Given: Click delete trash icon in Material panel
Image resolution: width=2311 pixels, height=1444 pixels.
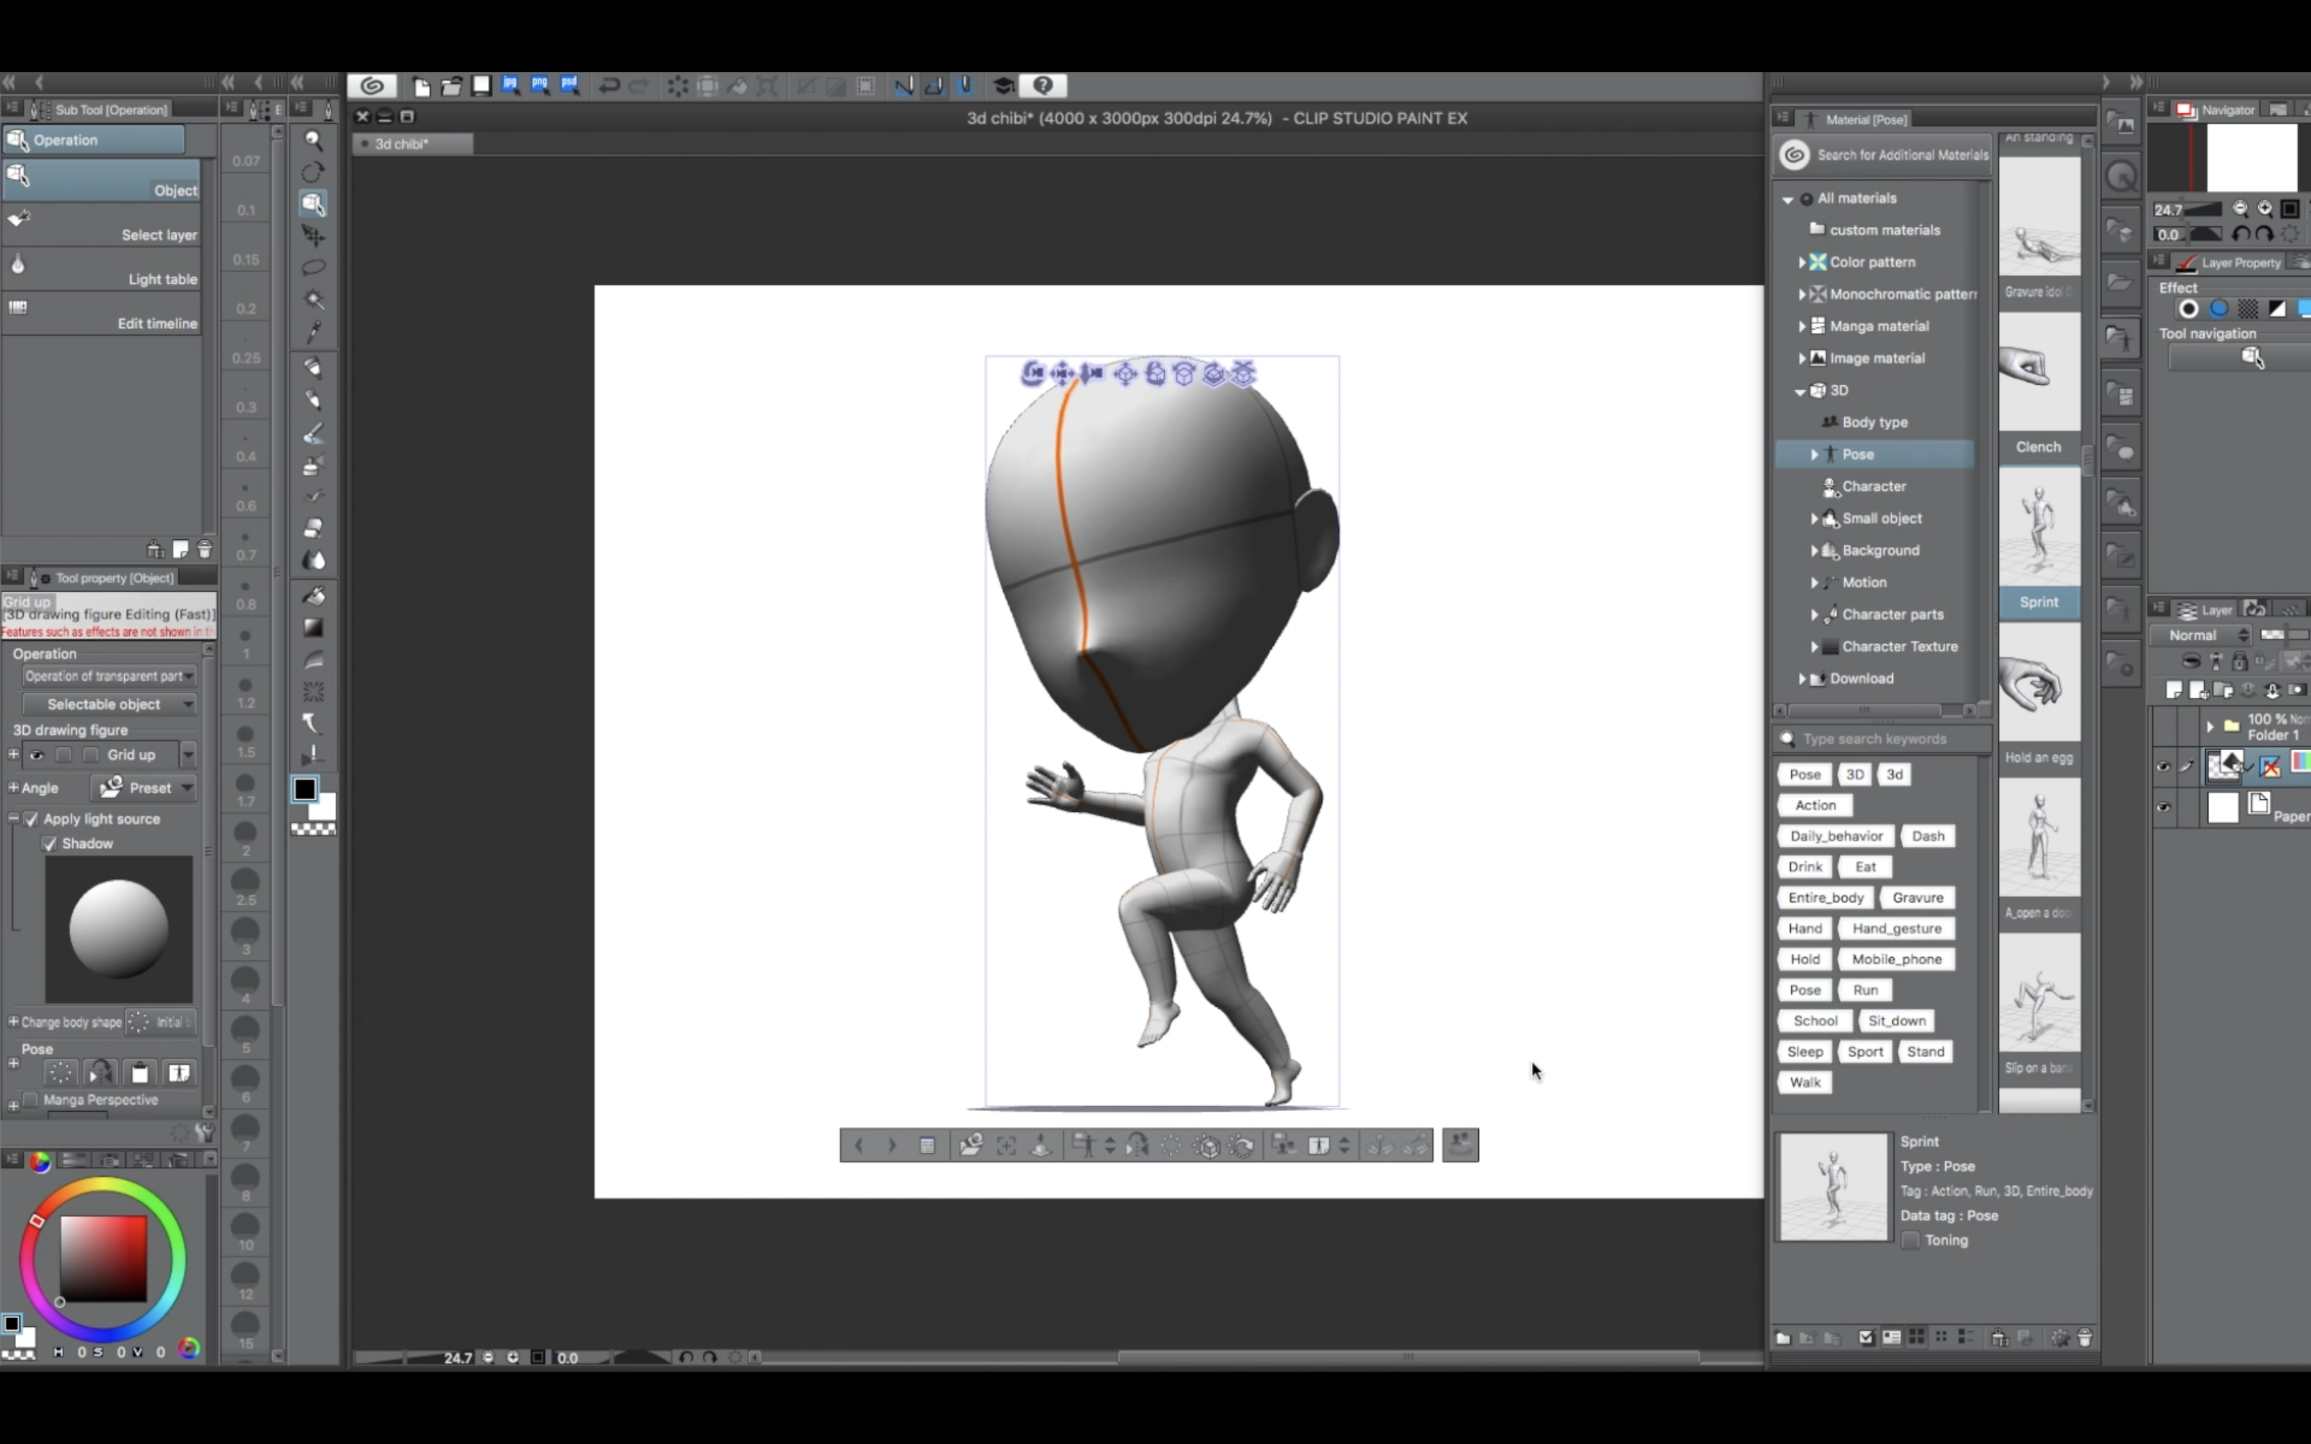Looking at the screenshot, I should coord(2086,1338).
